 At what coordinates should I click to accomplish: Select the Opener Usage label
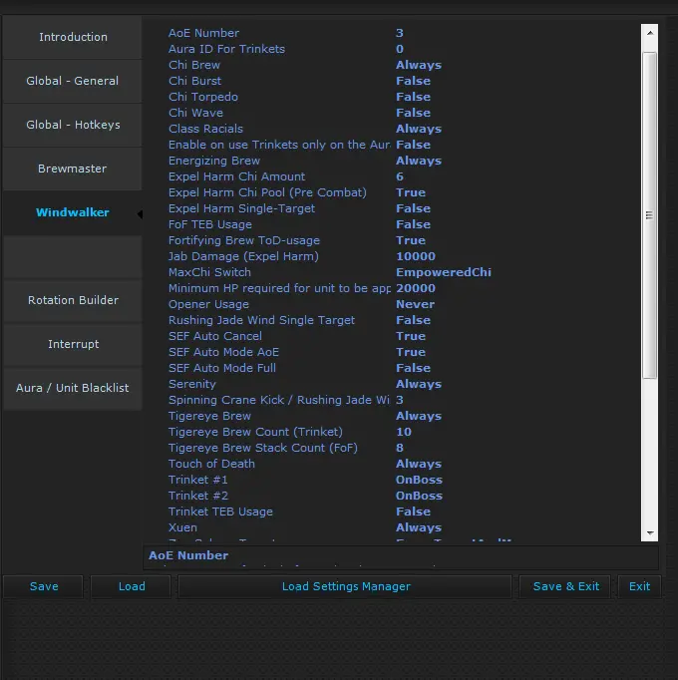point(208,304)
